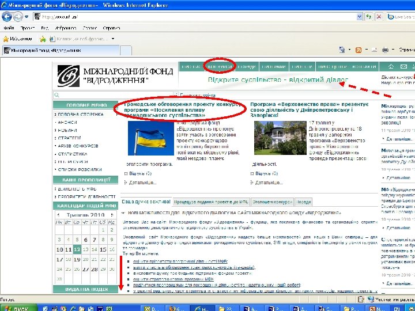The image size is (415, 311).
Task: Open Списки розсилки in left menu
Action: pyautogui.click(x=80, y=169)
